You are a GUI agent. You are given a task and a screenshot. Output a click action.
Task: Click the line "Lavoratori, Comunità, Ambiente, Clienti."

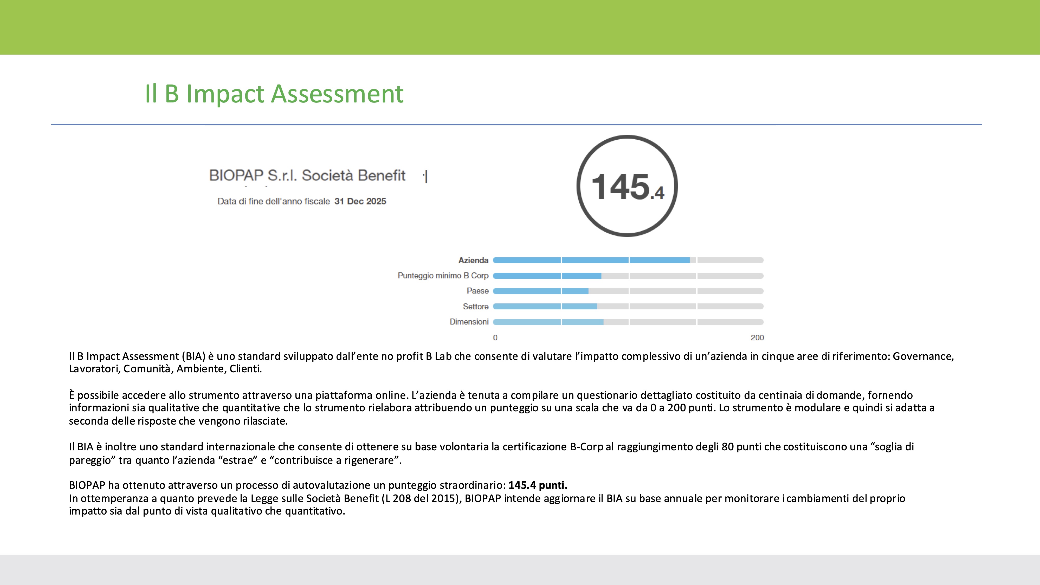coord(165,369)
